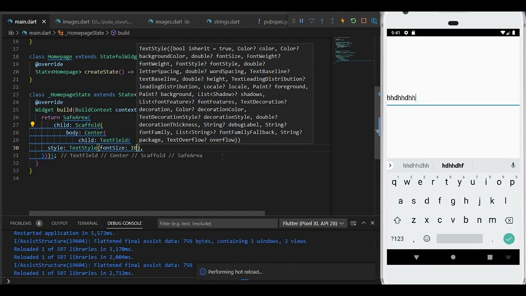Expand the keyboard suggestion strip arrow
526x296 pixels.
[x=390, y=166]
